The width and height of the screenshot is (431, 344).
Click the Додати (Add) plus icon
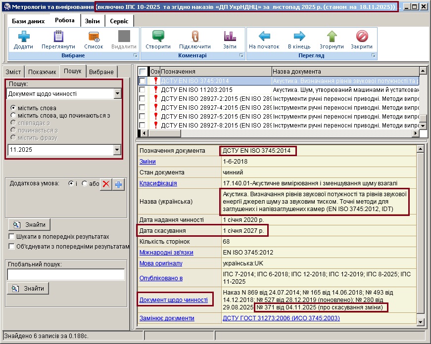click(24, 37)
